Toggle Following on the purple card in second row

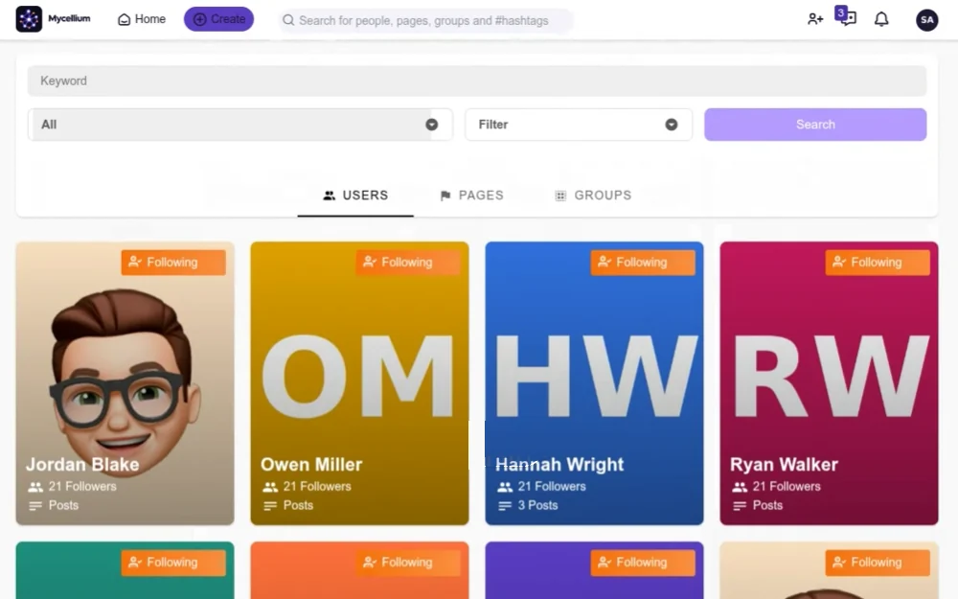642,563
